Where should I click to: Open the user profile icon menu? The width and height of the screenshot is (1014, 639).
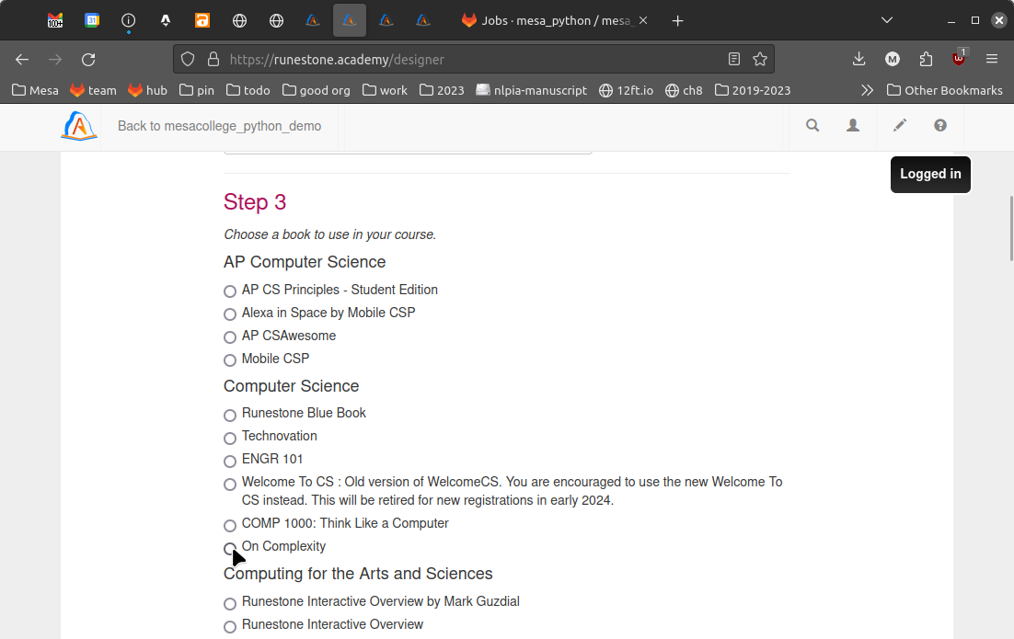853,126
